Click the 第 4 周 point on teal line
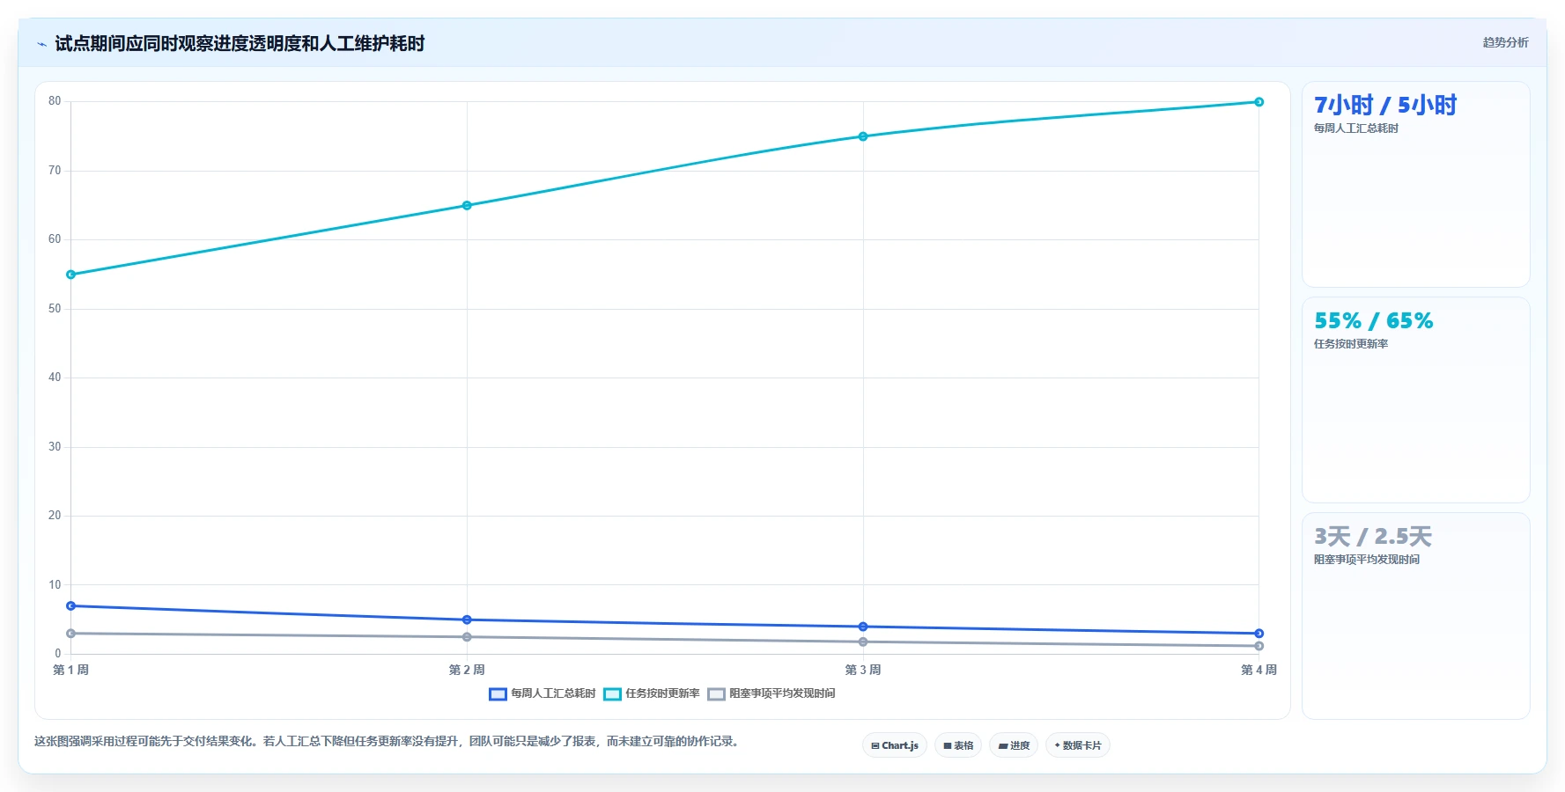 tap(1259, 102)
